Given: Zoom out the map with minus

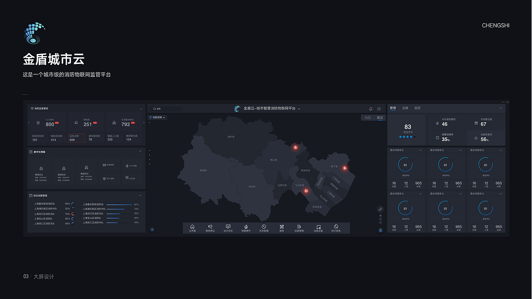Looking at the screenshot, I should tap(380, 219).
